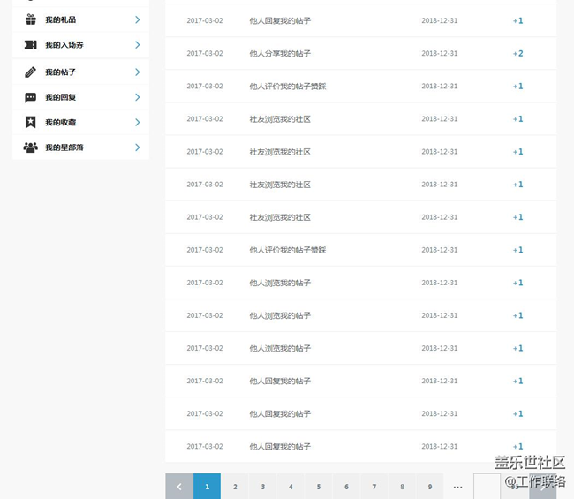Click the pencil icon beside 我的帖子
574x499 pixels.
tap(30, 72)
